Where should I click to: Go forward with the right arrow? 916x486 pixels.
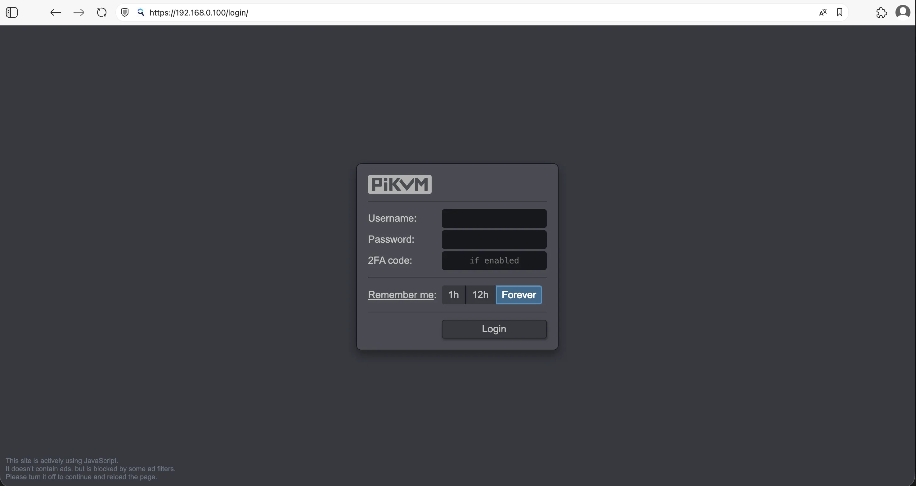coord(79,12)
